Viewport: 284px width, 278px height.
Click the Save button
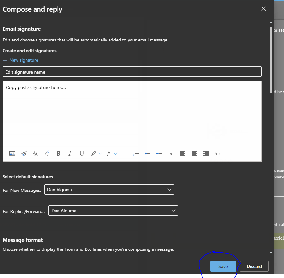223,266
